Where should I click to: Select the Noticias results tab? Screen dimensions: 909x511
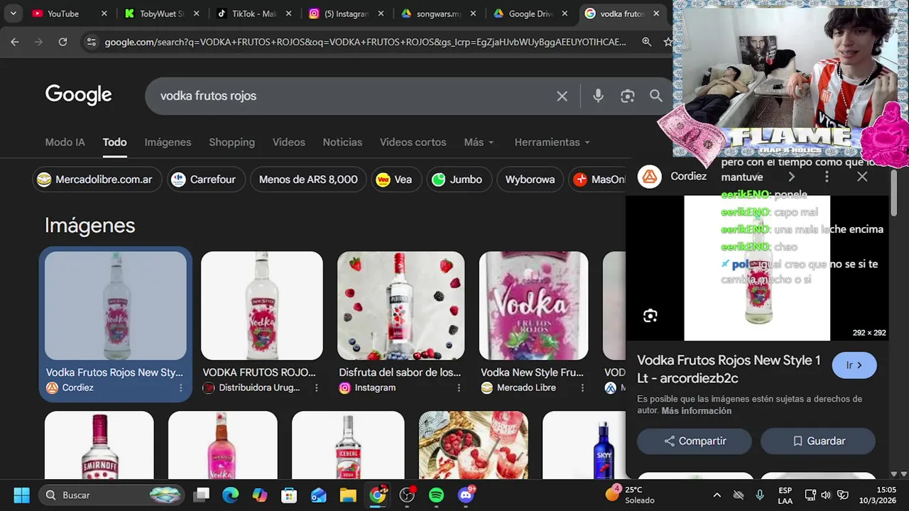pos(342,142)
